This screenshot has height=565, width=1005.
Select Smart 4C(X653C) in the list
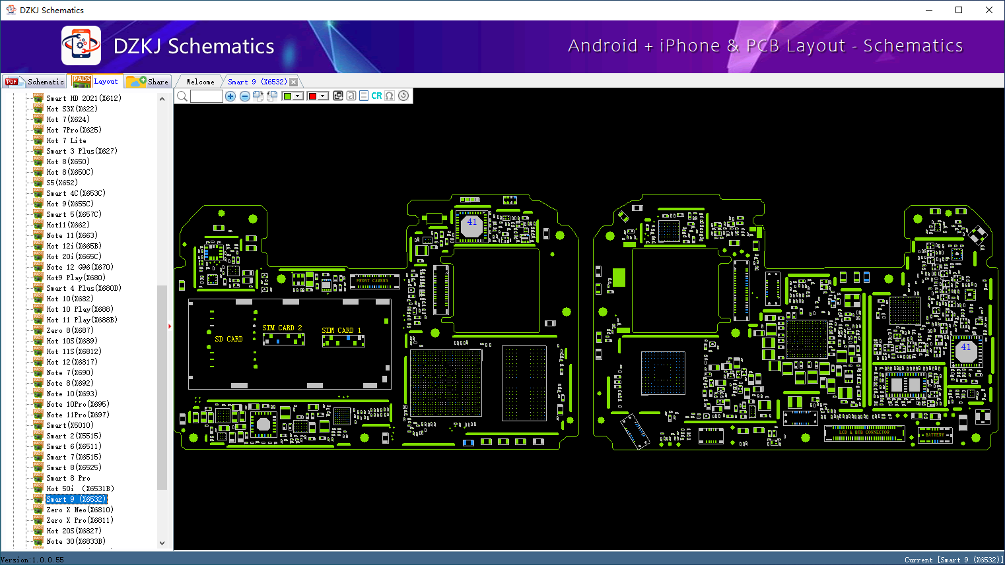click(76, 193)
